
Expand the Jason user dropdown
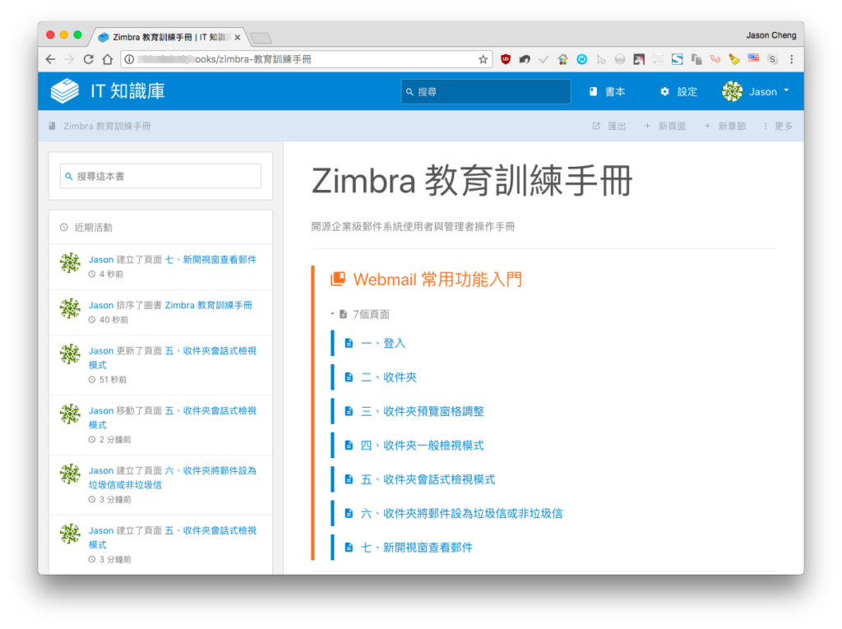click(756, 91)
